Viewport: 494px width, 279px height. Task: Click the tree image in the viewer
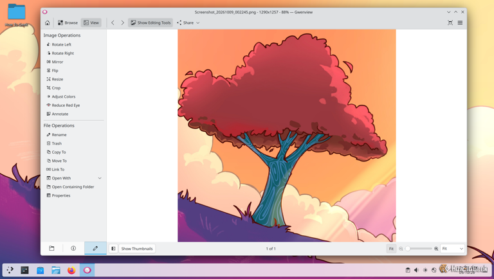click(x=287, y=136)
